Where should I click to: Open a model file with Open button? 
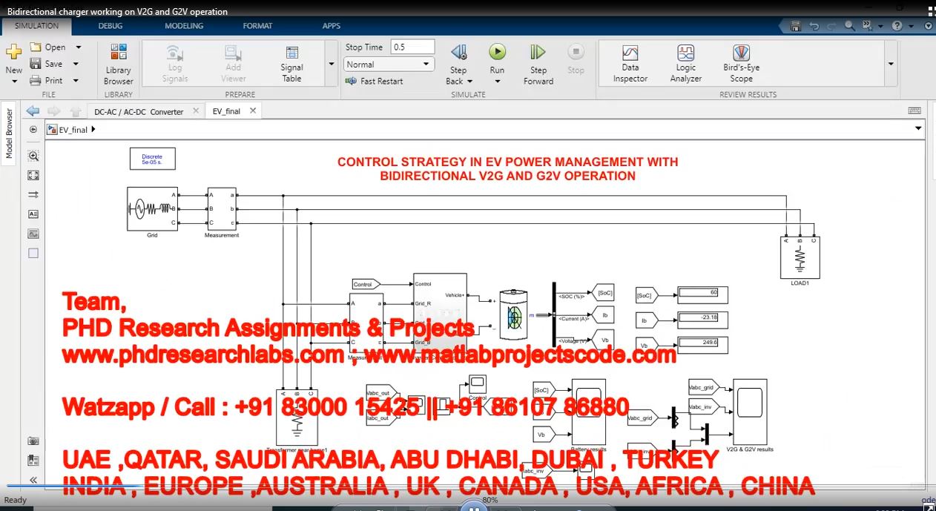(48, 47)
